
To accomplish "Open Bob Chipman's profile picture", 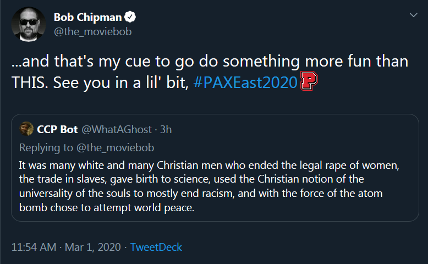I will [29, 24].
